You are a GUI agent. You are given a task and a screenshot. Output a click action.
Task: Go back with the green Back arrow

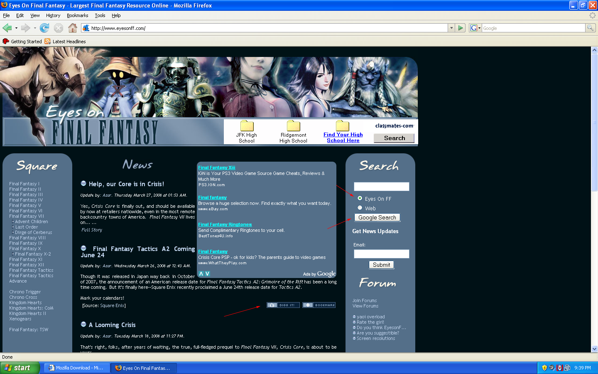coord(7,28)
